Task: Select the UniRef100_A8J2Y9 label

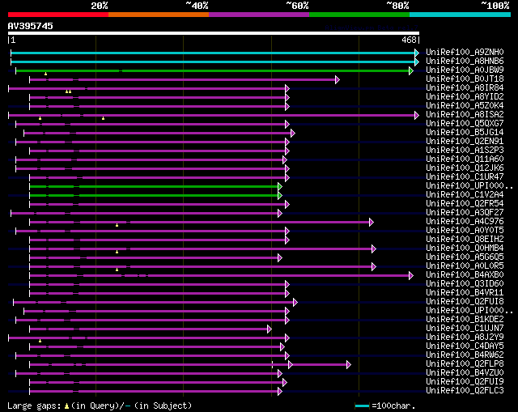Action: point(465,338)
